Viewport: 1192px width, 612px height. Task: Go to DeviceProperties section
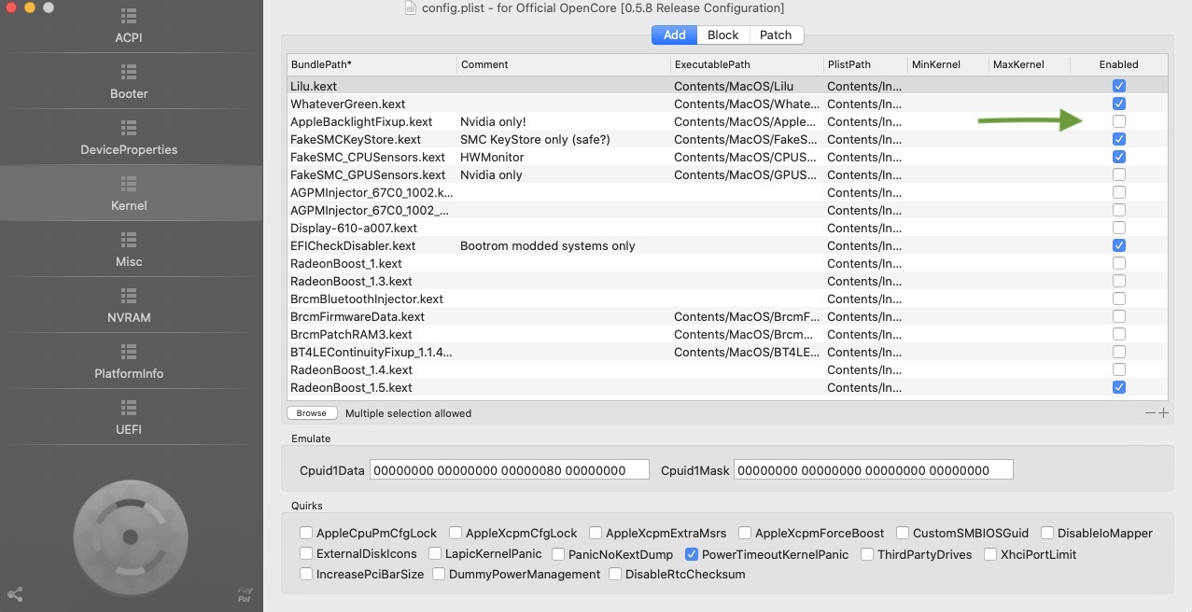pyautogui.click(x=129, y=138)
